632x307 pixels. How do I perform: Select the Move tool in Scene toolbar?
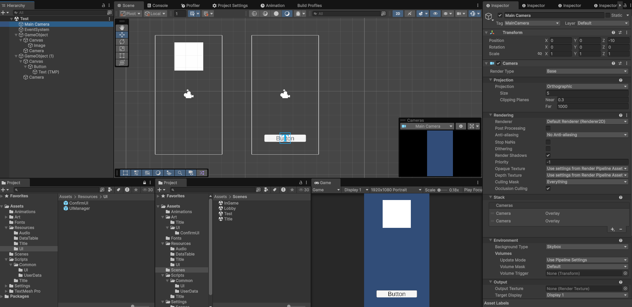coord(122,35)
